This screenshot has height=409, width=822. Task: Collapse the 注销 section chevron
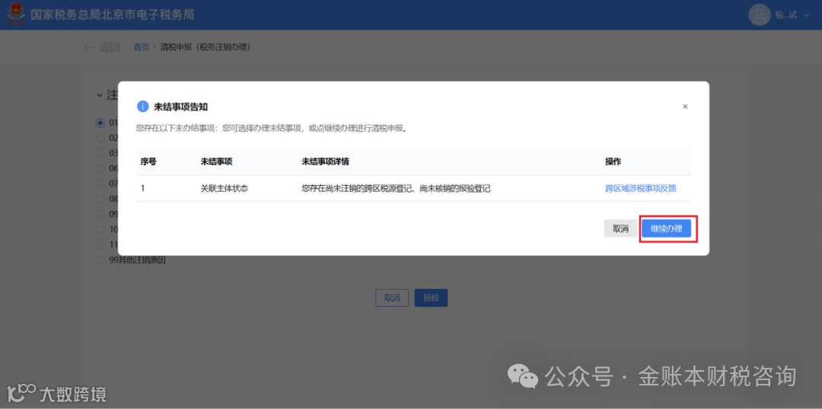tap(100, 95)
